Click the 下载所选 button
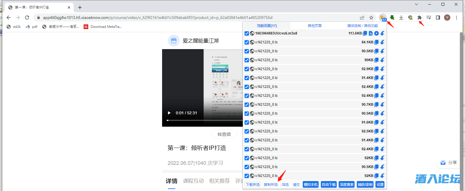This screenshot has width=465, height=191. coord(253,184)
